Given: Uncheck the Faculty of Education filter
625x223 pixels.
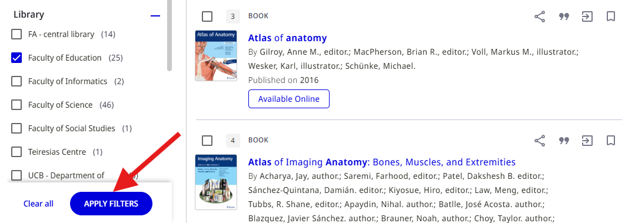Looking at the screenshot, I should (16, 58).
